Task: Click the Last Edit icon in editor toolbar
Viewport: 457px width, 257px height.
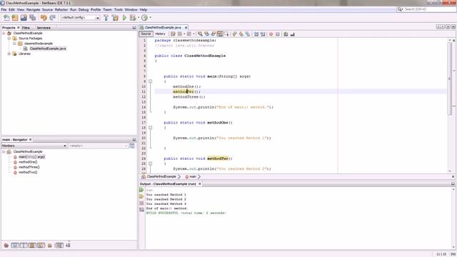Action: (173, 34)
